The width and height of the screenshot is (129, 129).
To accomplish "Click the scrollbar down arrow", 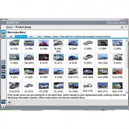I will [x=127, y=92].
